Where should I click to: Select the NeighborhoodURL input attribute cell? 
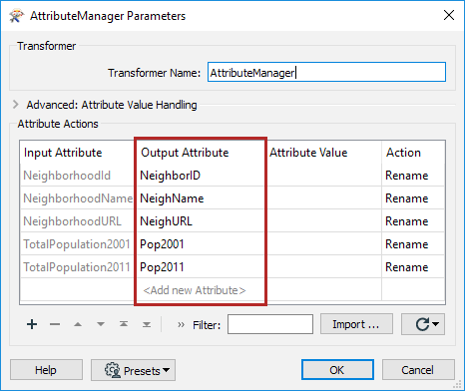coord(77,221)
